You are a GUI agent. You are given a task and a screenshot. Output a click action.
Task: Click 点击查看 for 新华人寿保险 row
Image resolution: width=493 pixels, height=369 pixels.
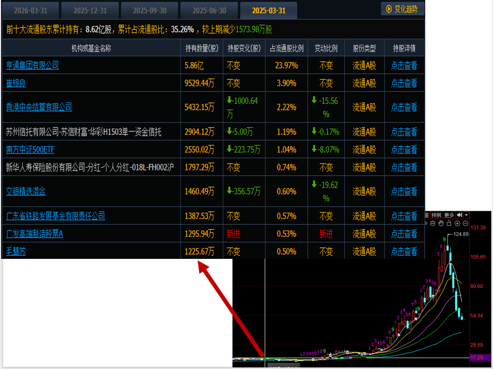tap(404, 167)
